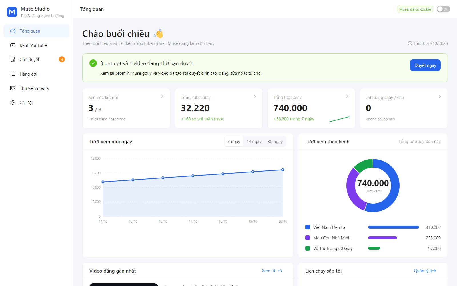Click the orange badge showing 4

62,59
